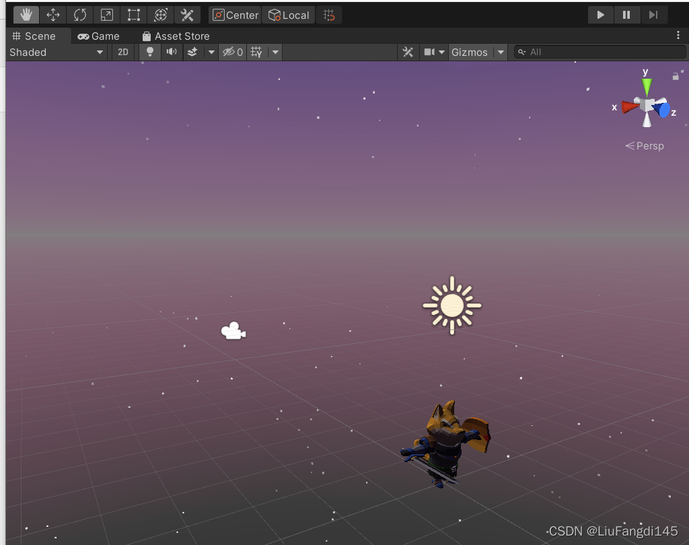
Task: Expand the Gizmos dropdown arrow
Action: click(x=501, y=52)
